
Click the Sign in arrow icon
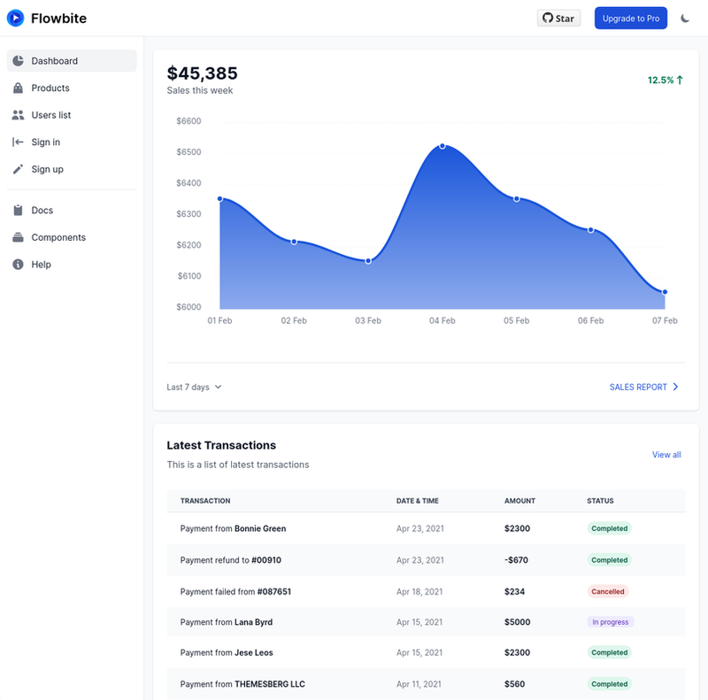coord(18,142)
